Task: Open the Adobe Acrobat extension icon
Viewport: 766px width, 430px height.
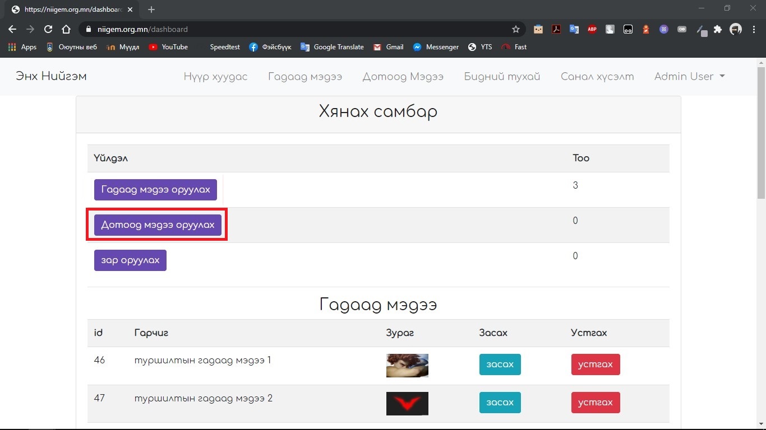Action: point(556,29)
